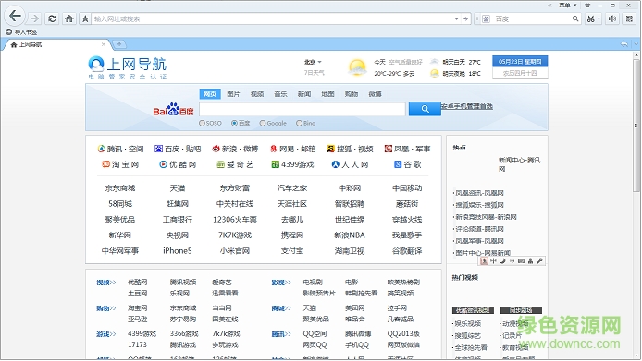Focus the address bar input field

pos(272,18)
